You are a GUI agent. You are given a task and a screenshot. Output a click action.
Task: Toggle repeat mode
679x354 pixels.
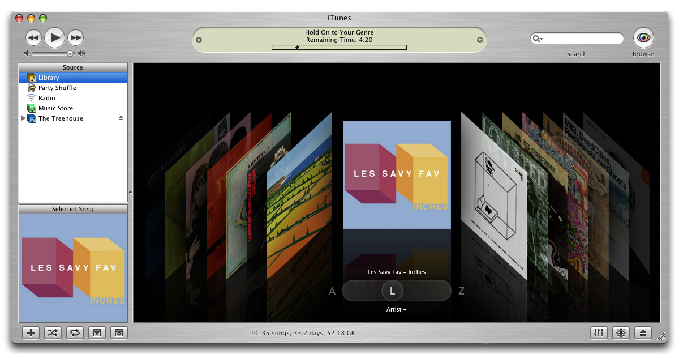pyautogui.click(x=75, y=332)
